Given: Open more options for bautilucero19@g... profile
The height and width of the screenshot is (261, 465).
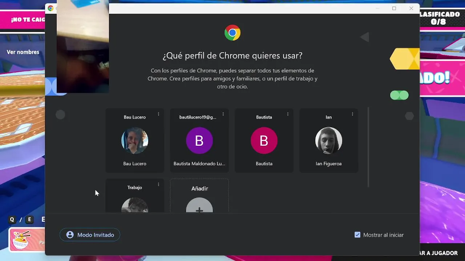Looking at the screenshot, I should click(x=223, y=114).
